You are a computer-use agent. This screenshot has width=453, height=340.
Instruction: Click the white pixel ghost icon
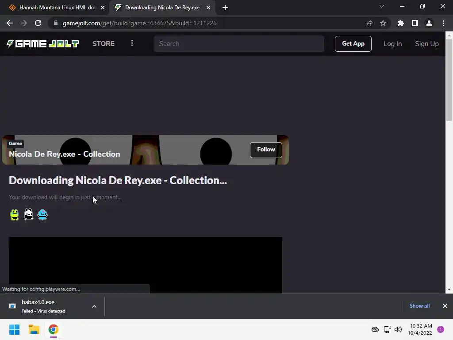(28, 215)
